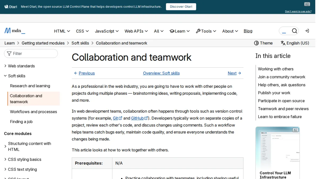Click the log in icon

(x=307, y=31)
